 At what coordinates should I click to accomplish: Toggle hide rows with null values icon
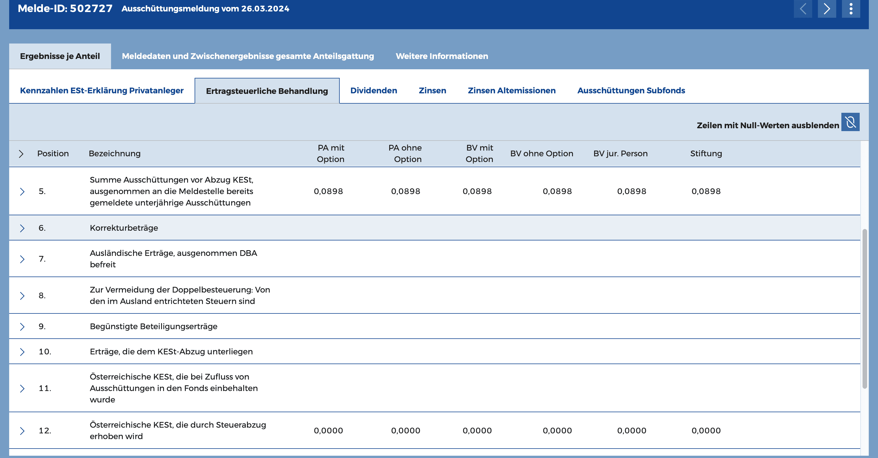850,122
